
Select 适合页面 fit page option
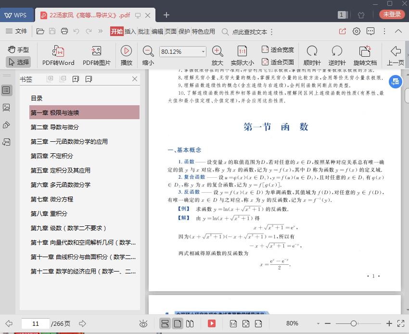pyautogui.click(x=278, y=62)
